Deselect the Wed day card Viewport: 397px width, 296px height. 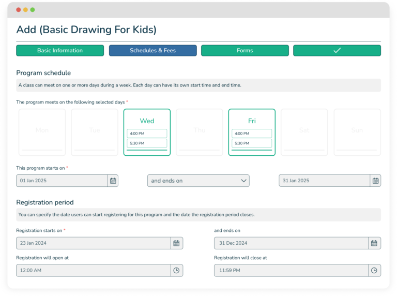[147, 121]
